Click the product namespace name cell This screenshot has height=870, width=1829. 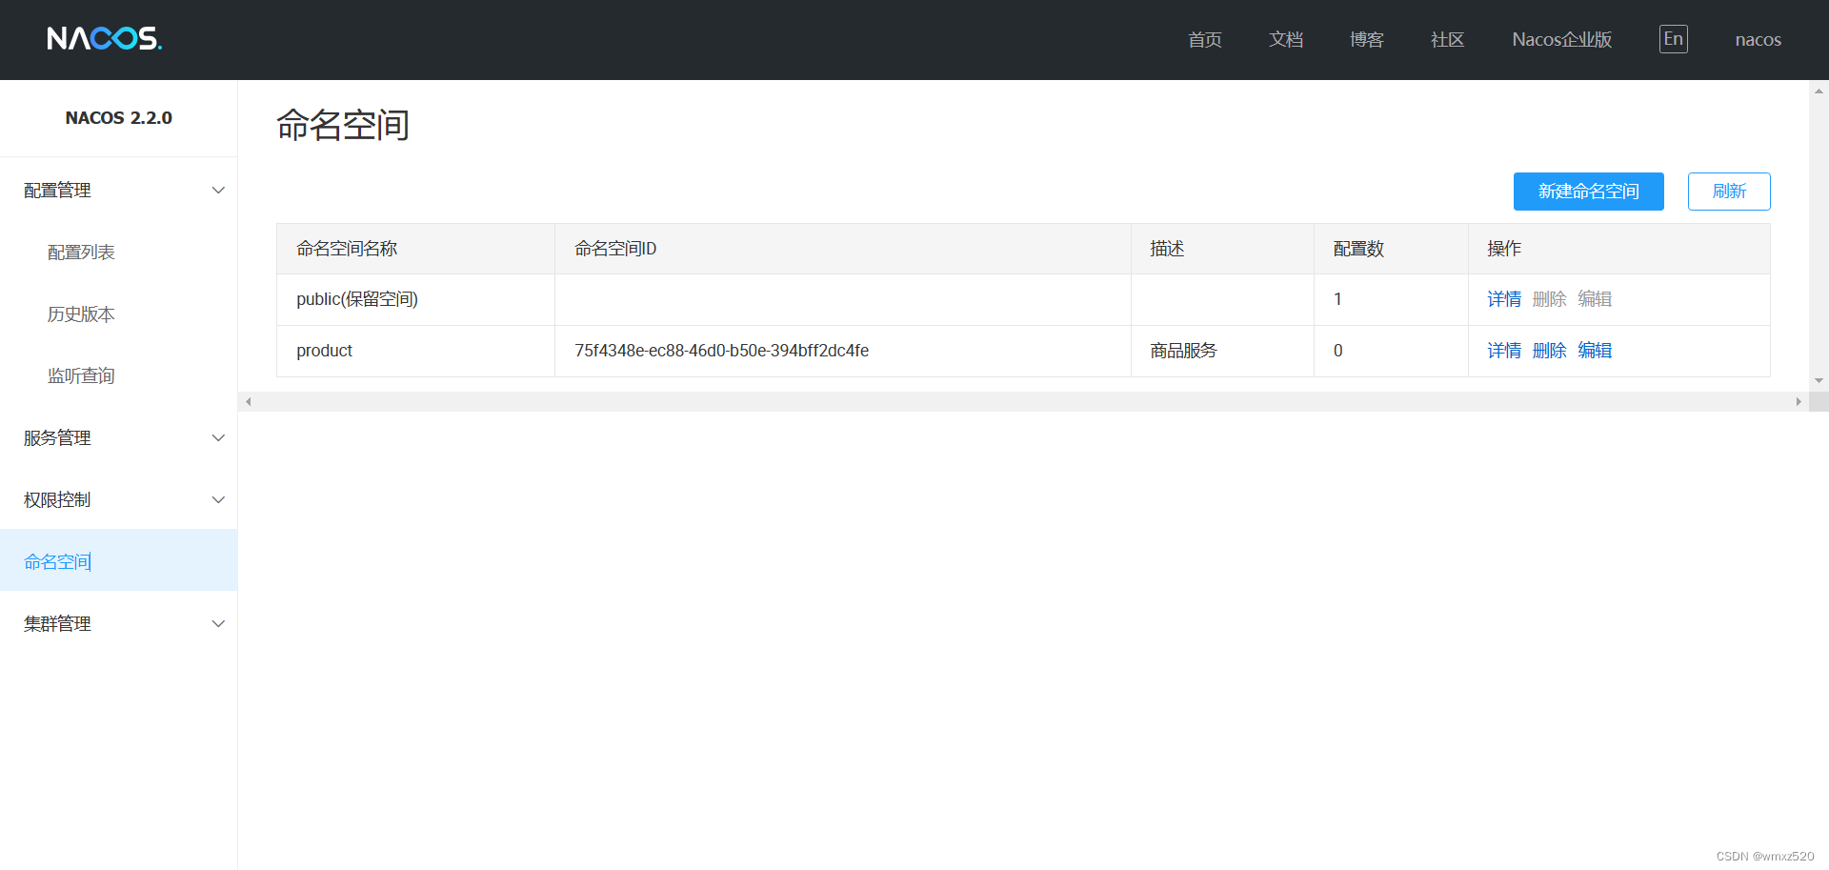(415, 351)
